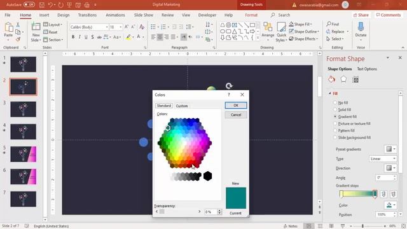Open Preset gradients dropdown
407x229 pixels.
pos(390,149)
